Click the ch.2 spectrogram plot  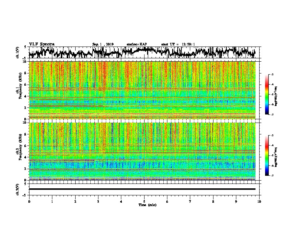pos(142,151)
